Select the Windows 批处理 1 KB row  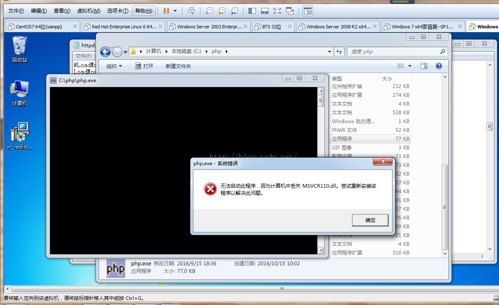(371, 121)
